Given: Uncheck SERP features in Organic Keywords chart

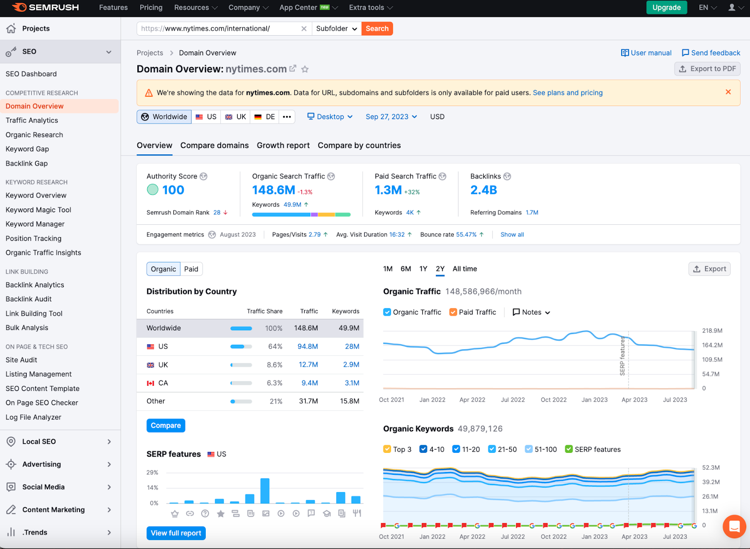Looking at the screenshot, I should 569,449.
